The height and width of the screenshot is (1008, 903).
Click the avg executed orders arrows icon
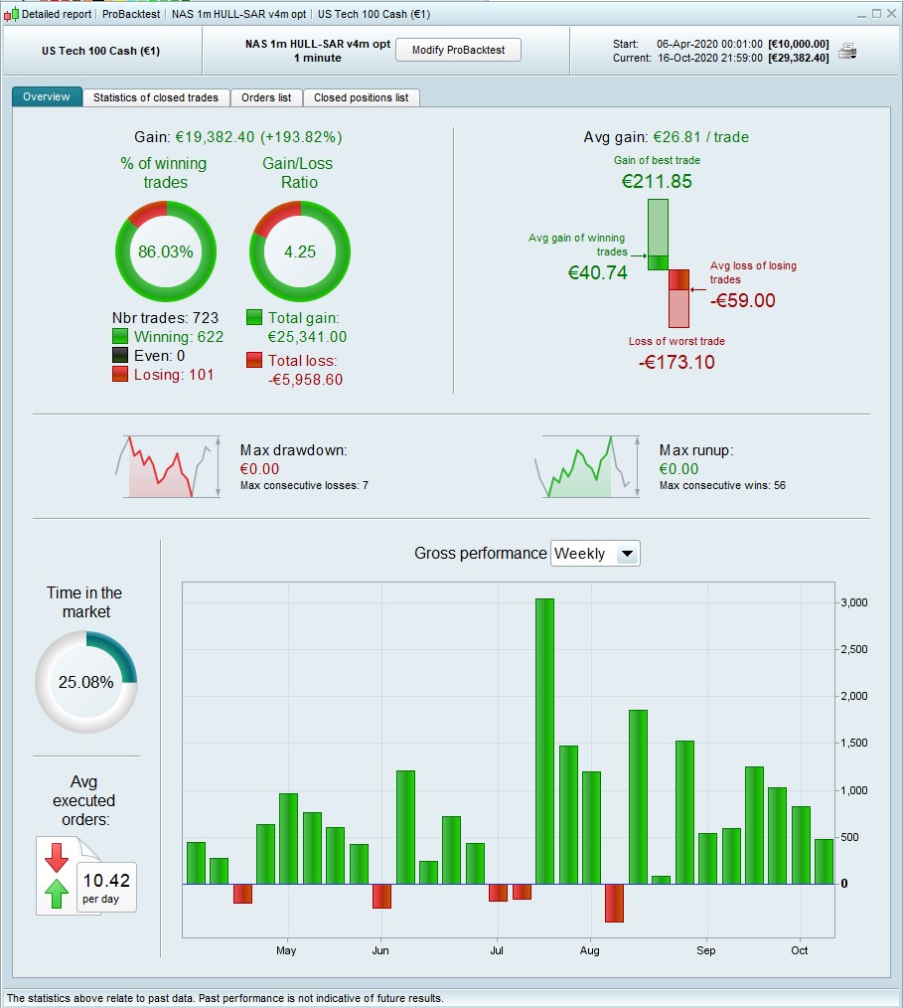[57, 876]
